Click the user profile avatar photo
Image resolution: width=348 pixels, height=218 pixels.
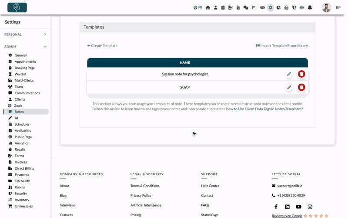coord(326,7)
